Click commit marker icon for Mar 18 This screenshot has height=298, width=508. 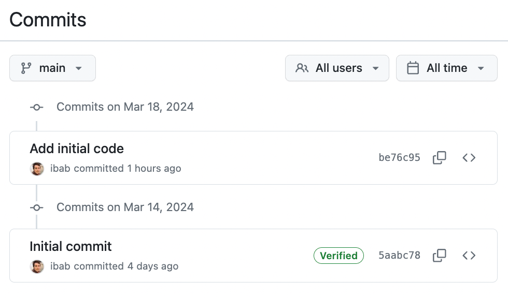(37, 107)
